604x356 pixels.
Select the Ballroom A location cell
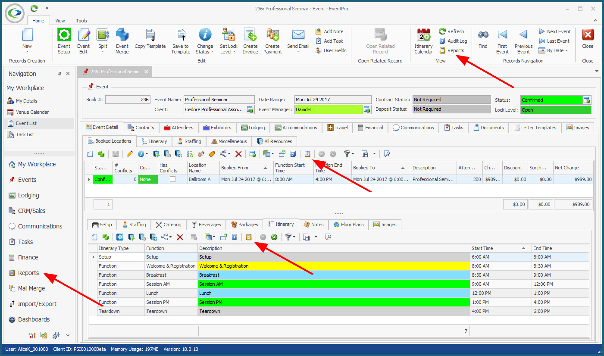coord(203,179)
